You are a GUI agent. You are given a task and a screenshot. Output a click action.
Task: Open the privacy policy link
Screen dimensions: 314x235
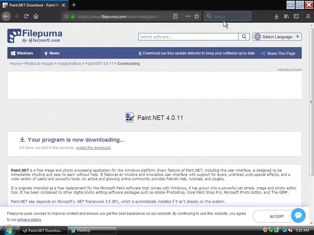point(29,220)
